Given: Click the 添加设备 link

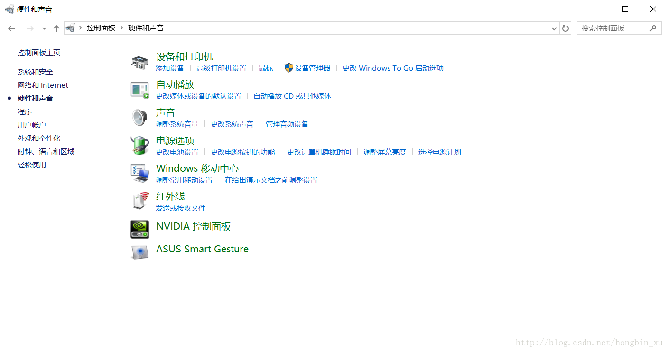Looking at the screenshot, I should [170, 68].
